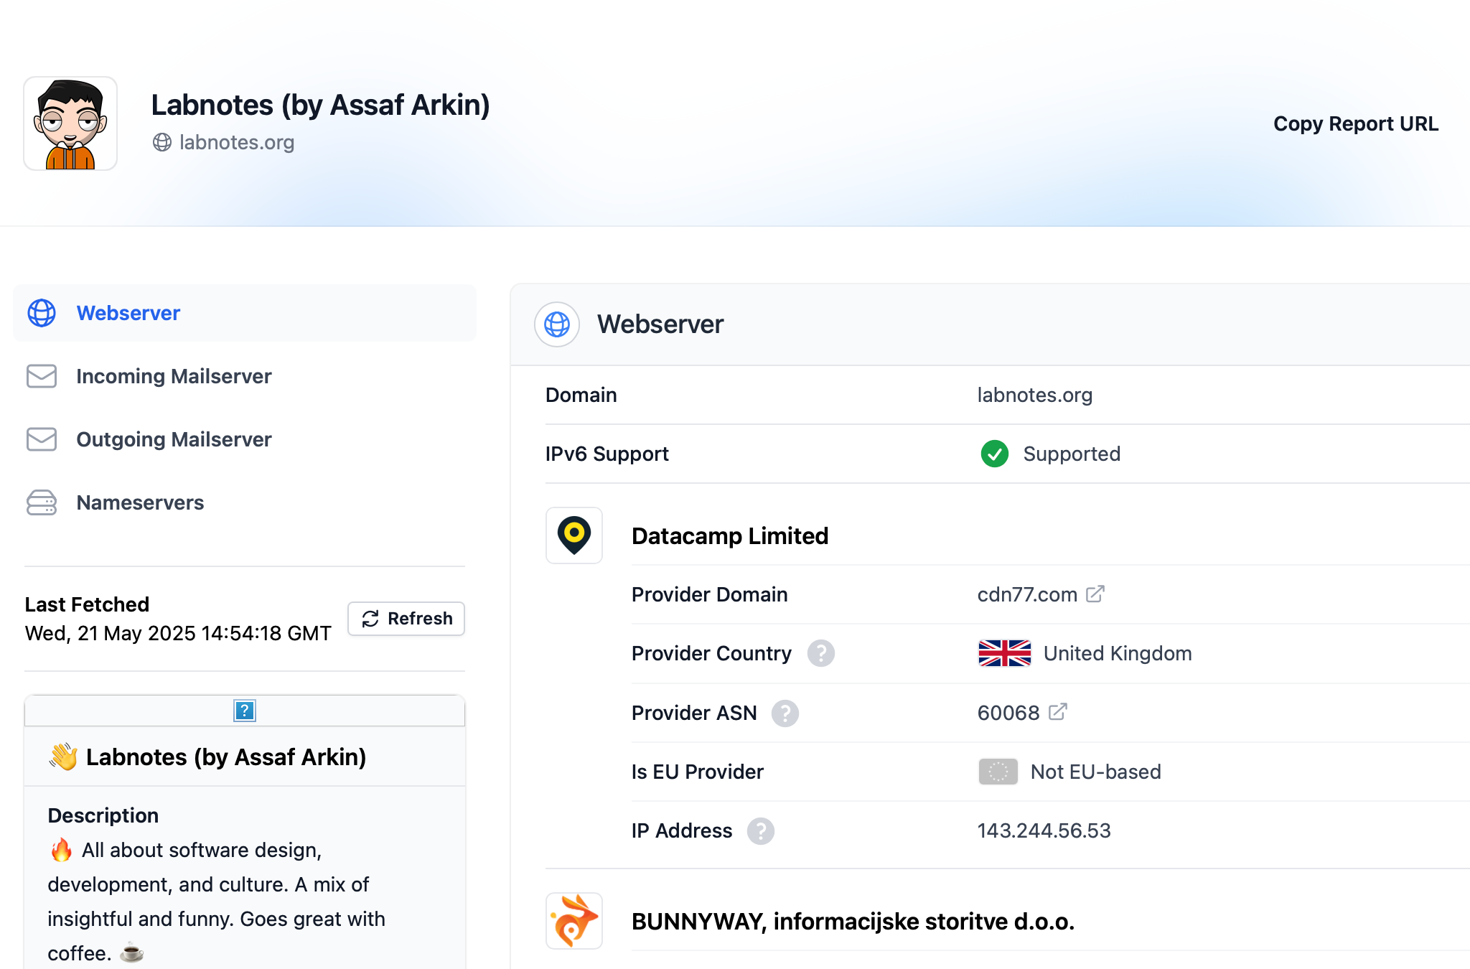Click the United Kingdom flag icon
1470x969 pixels.
click(x=1005, y=653)
